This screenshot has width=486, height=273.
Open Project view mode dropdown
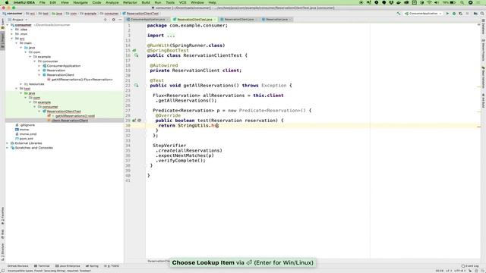coord(18,20)
